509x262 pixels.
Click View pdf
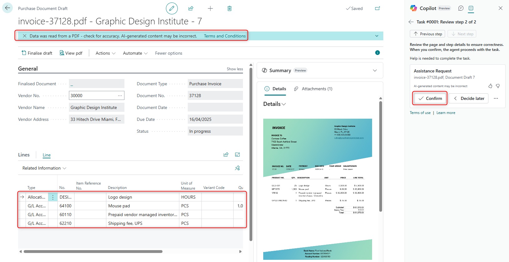point(71,53)
